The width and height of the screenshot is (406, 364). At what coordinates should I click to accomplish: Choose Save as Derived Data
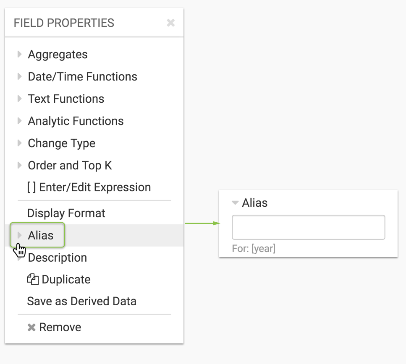tap(81, 302)
